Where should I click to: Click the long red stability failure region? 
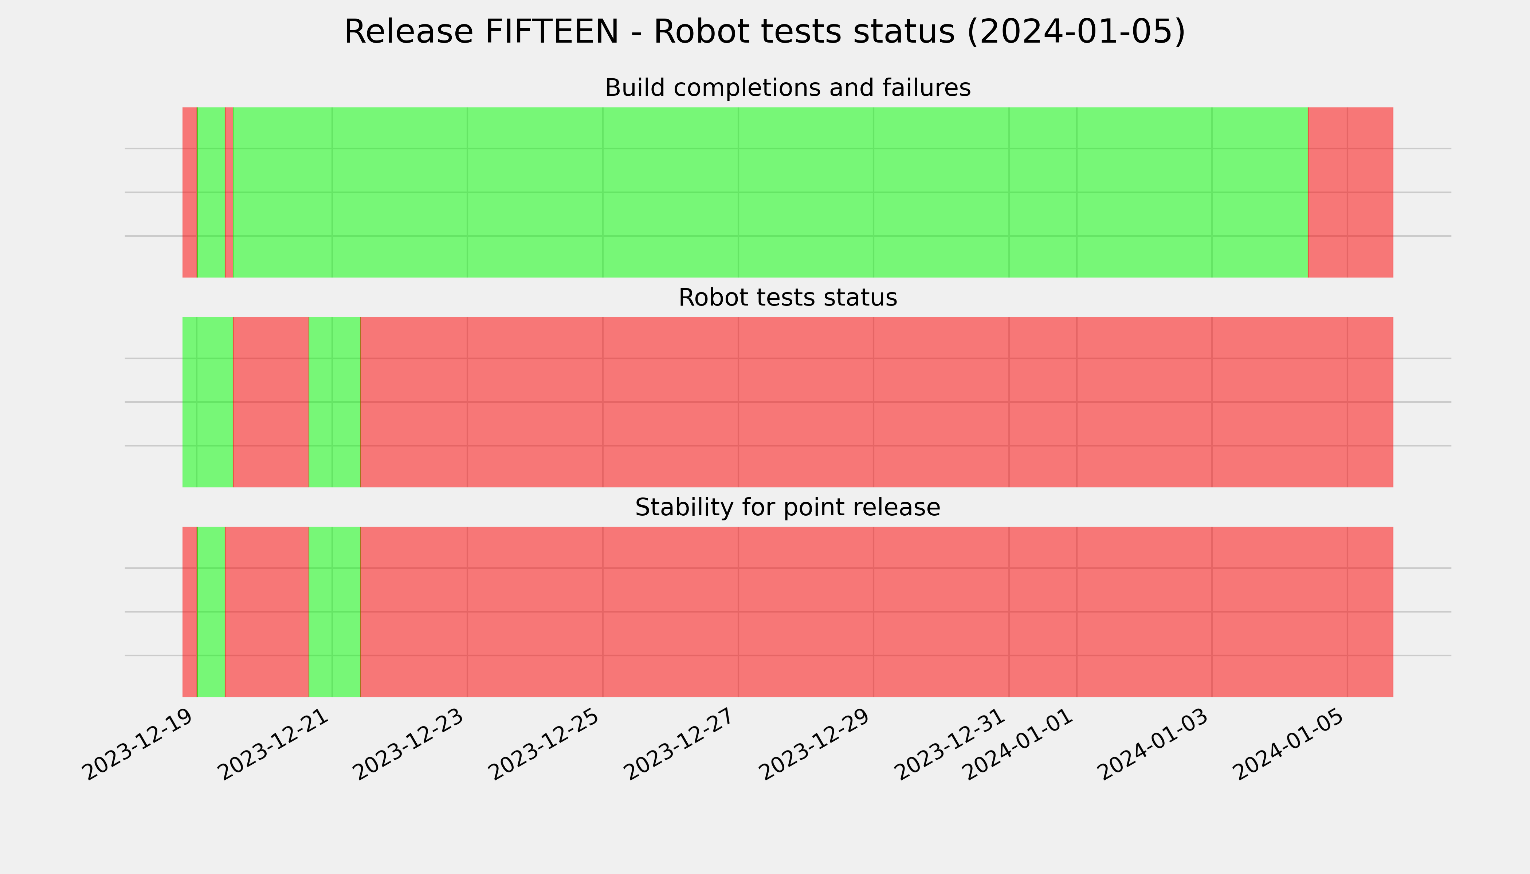877,612
